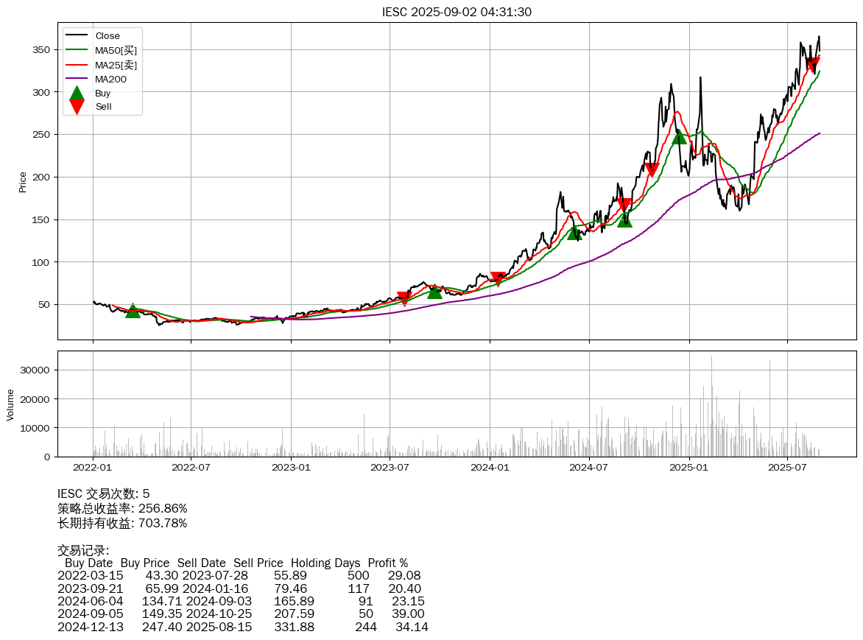Click the Volume axis label
The height and width of the screenshot is (640, 863).
point(10,405)
